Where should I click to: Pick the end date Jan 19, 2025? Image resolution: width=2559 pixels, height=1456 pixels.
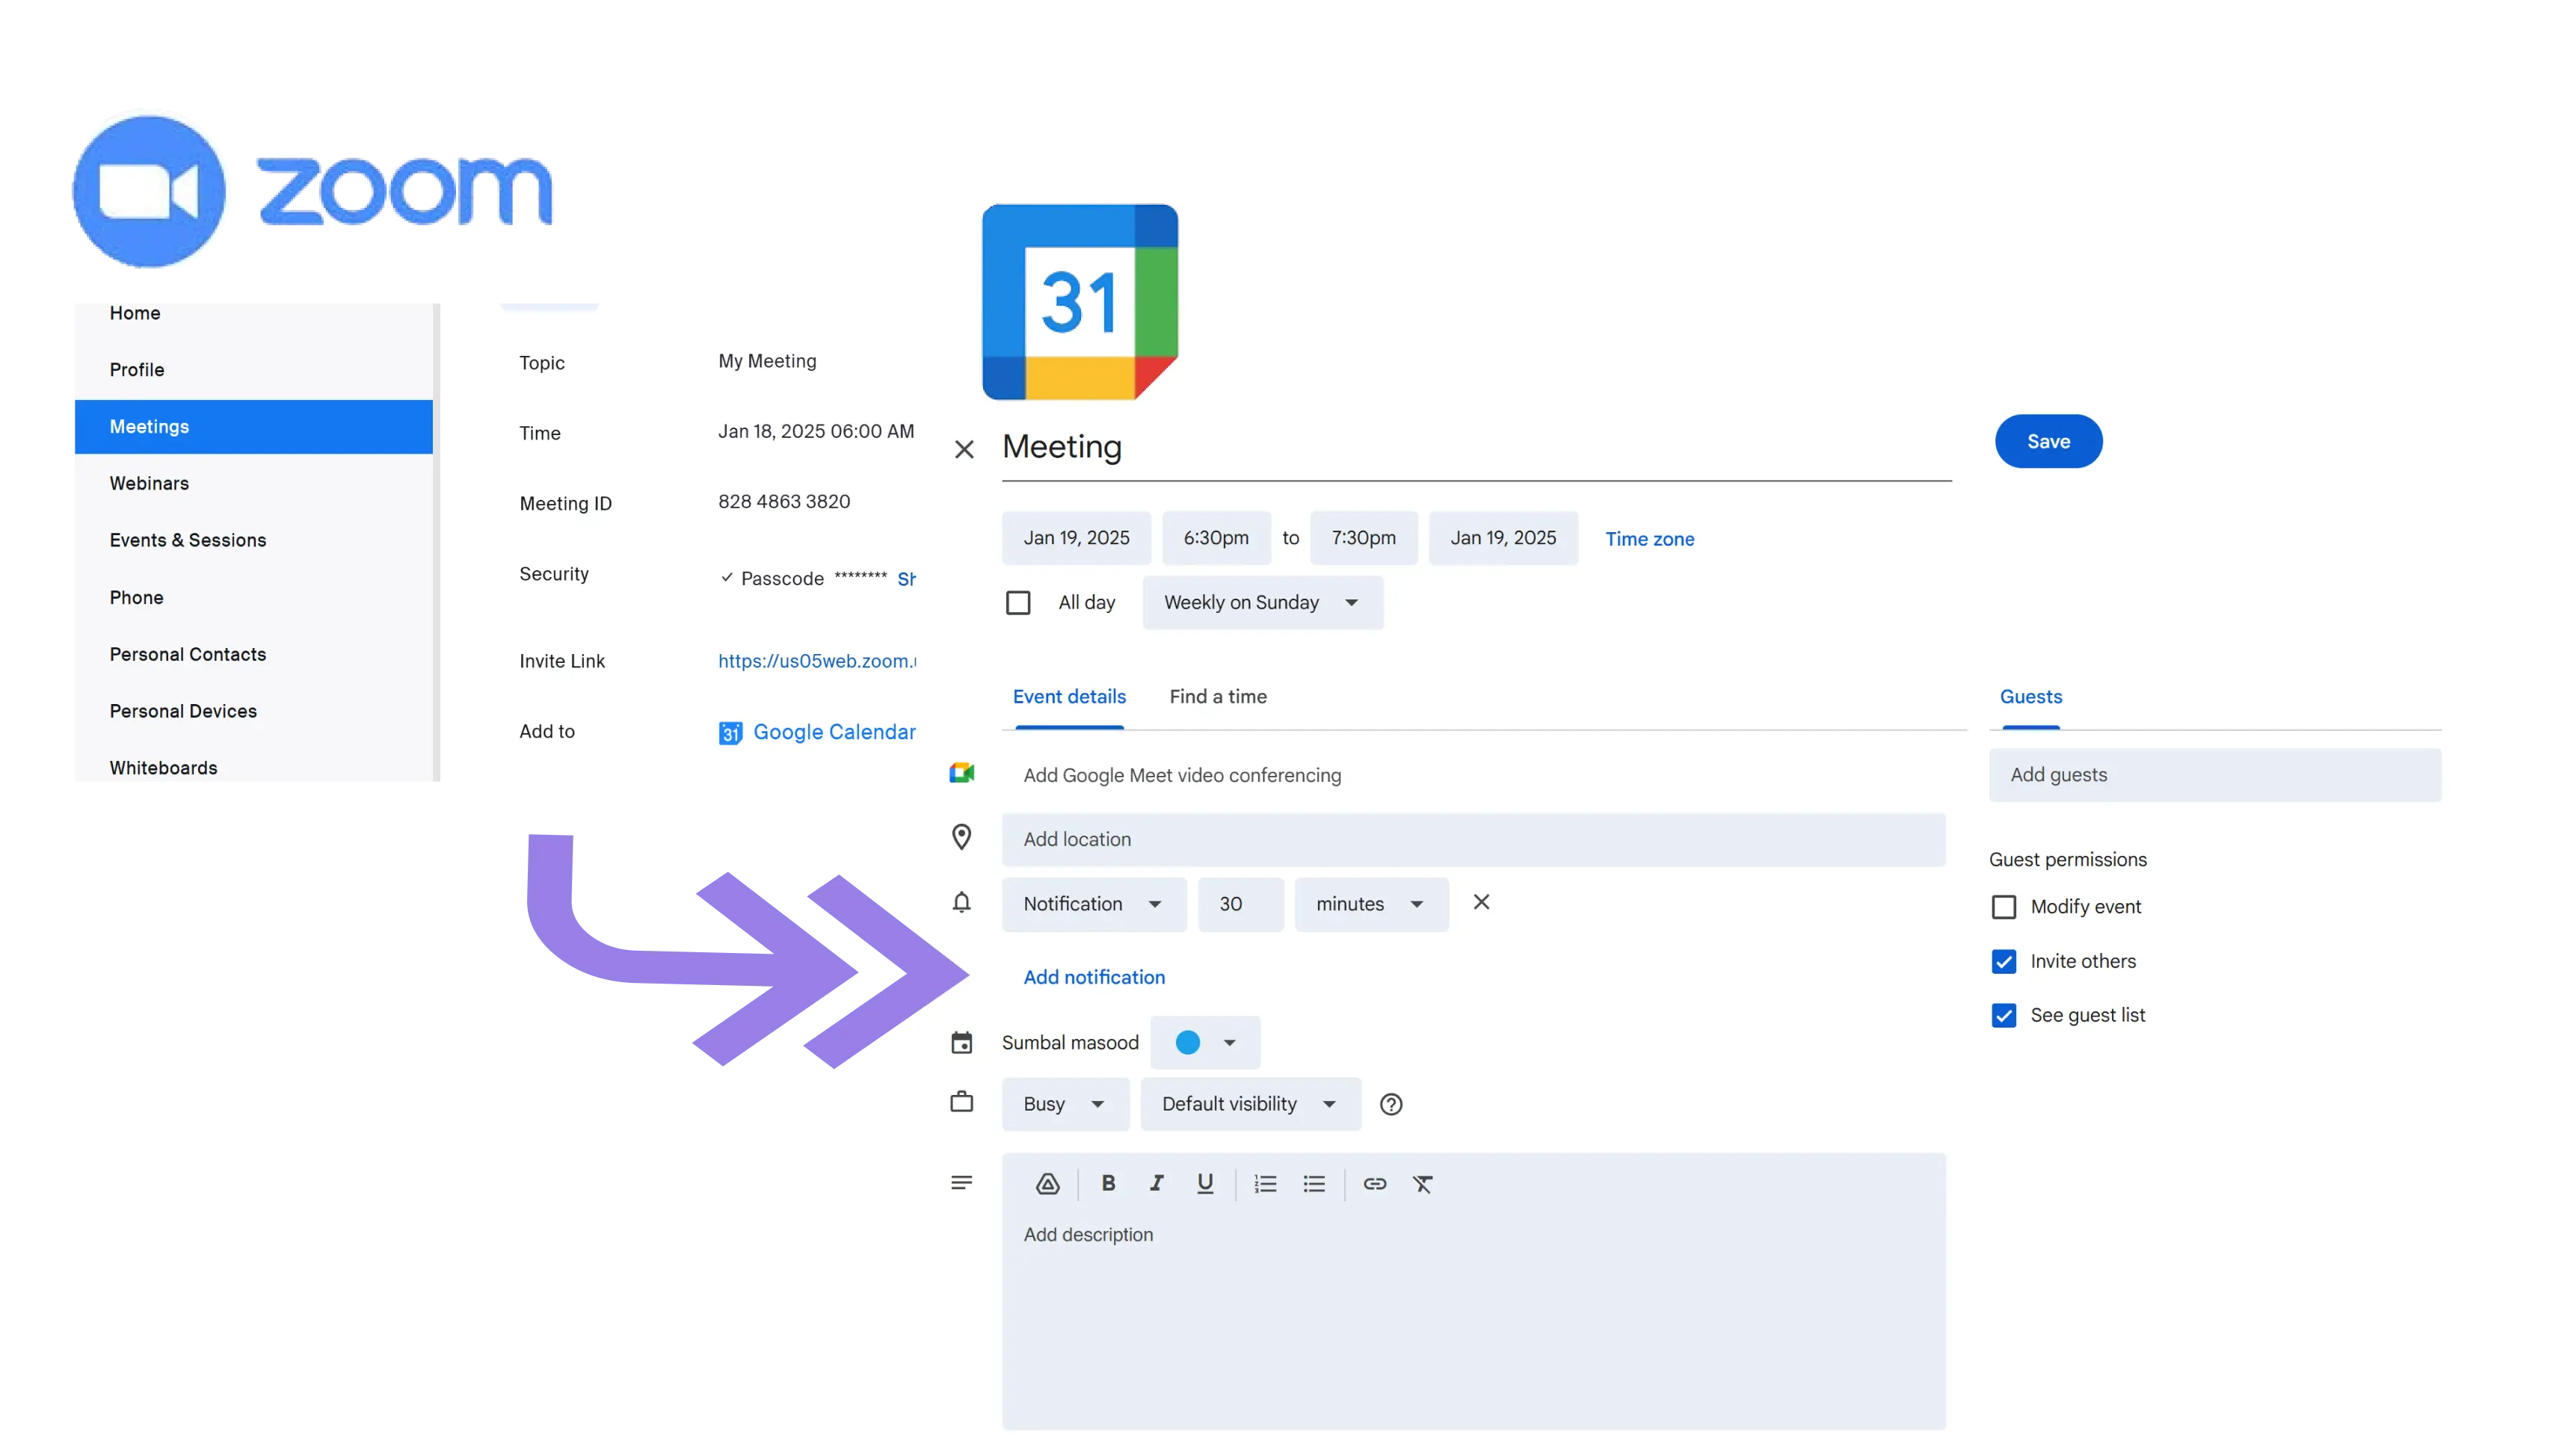tap(1503, 538)
